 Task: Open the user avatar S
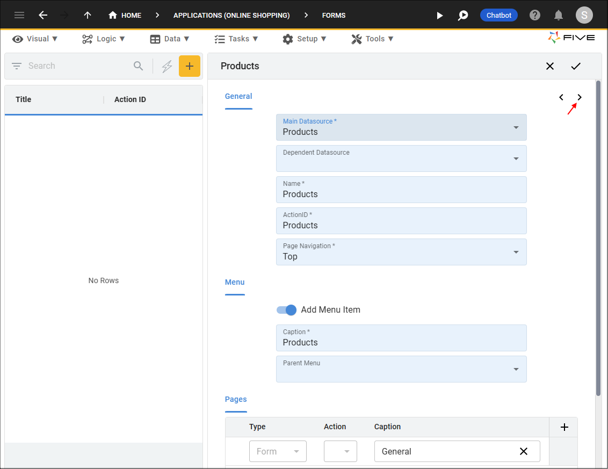(584, 15)
